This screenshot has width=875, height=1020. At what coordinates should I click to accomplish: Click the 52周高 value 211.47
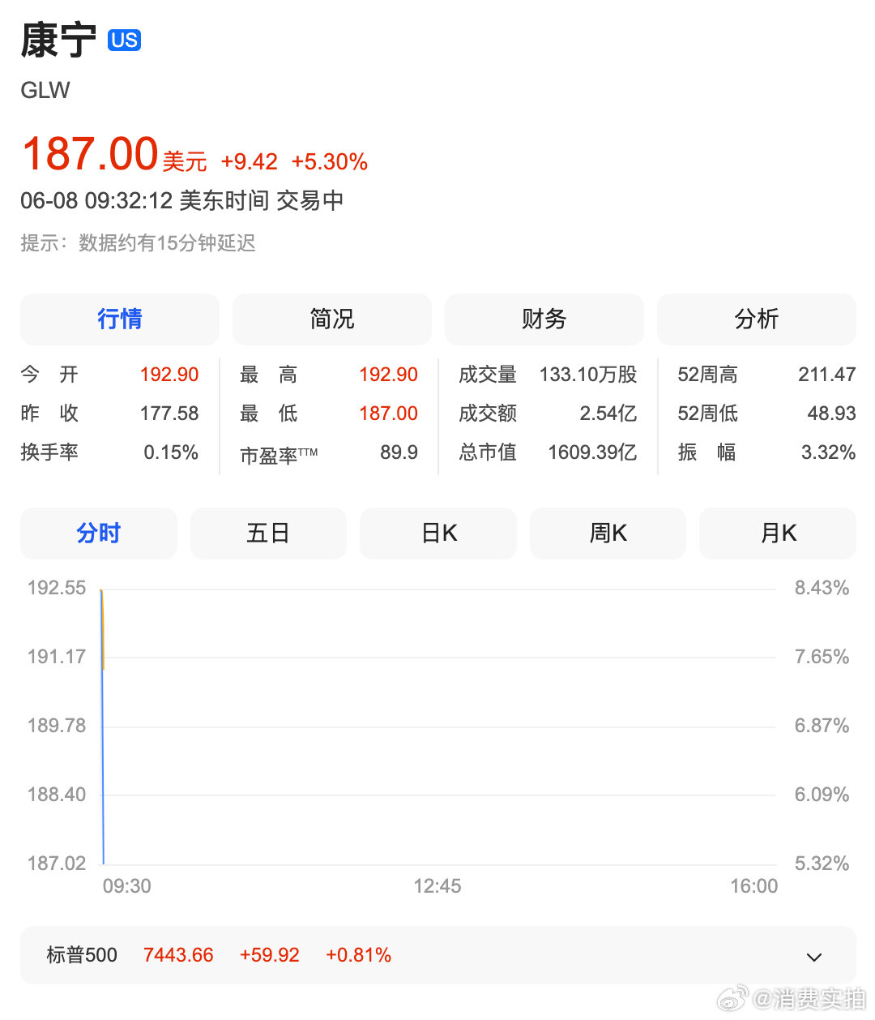click(827, 374)
